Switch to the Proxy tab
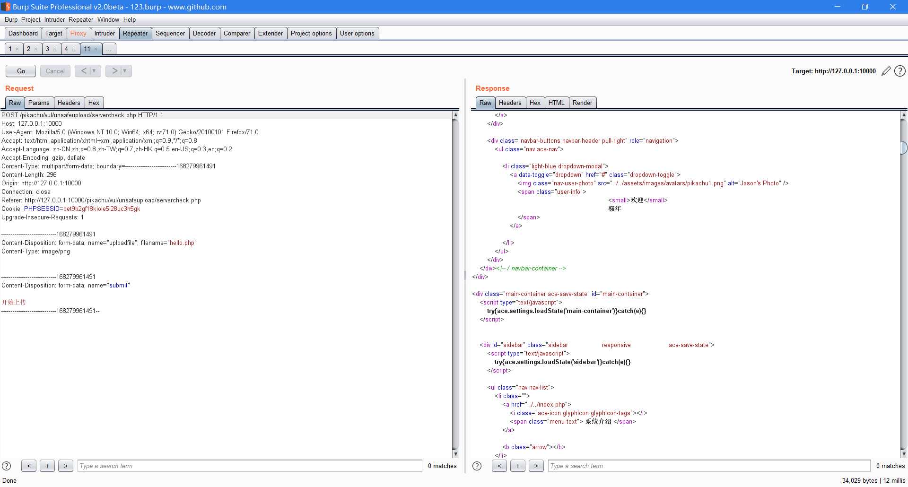908x487 pixels. (78, 33)
